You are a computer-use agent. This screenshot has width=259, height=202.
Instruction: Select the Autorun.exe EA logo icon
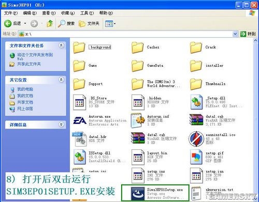pyautogui.click(x=79, y=120)
